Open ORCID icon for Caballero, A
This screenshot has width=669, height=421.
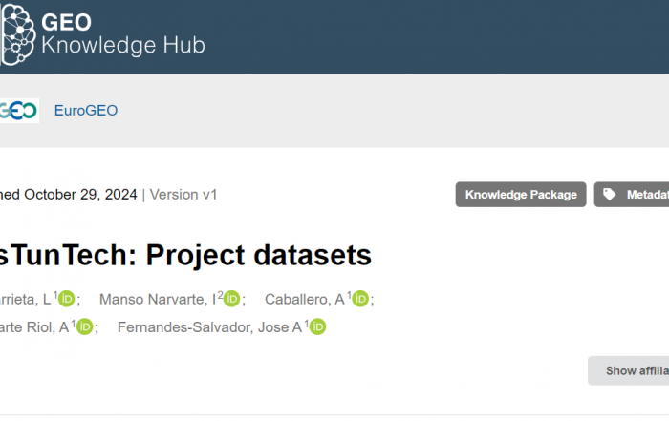click(x=360, y=299)
